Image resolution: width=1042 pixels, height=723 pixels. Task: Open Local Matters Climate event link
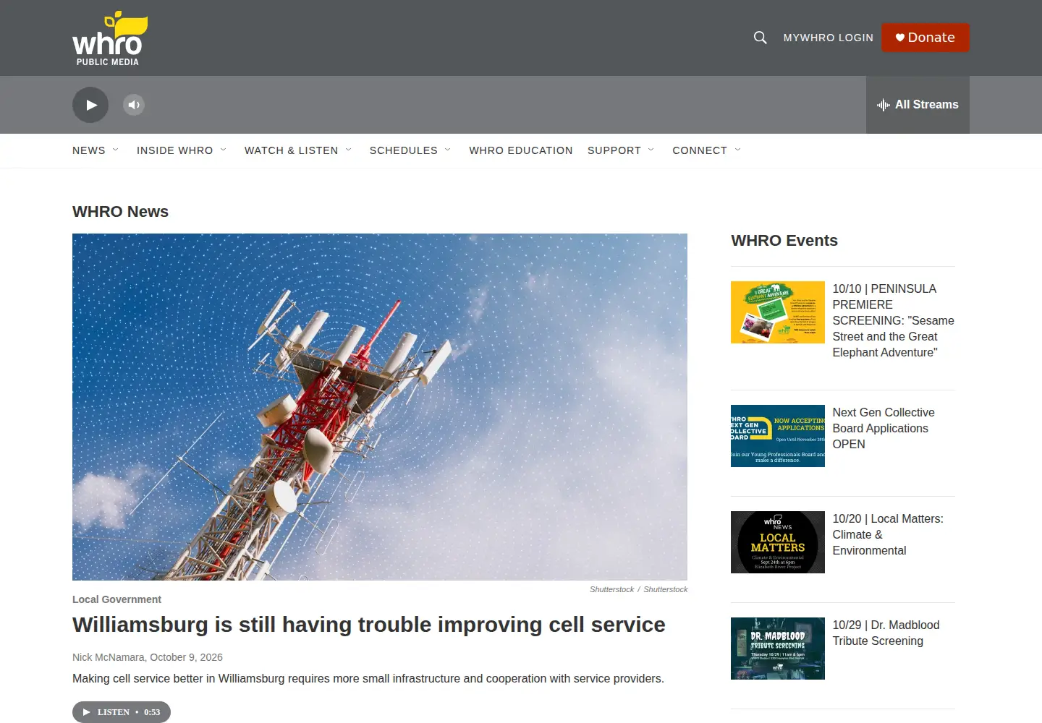[888, 534]
